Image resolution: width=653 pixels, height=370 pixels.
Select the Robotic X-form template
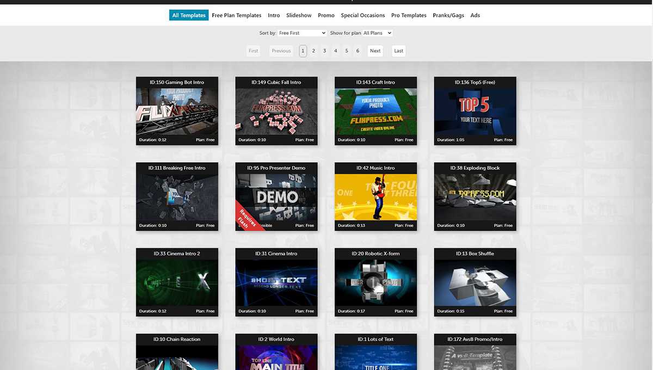(375, 283)
